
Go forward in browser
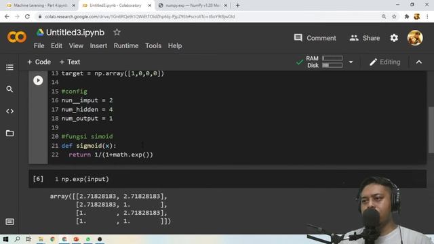pyautogui.click(x=17, y=16)
